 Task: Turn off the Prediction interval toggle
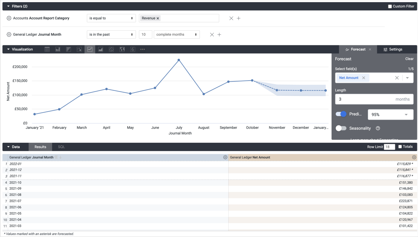[x=341, y=114]
